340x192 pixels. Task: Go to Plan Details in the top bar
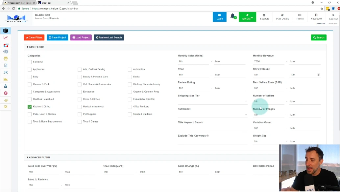282,17
